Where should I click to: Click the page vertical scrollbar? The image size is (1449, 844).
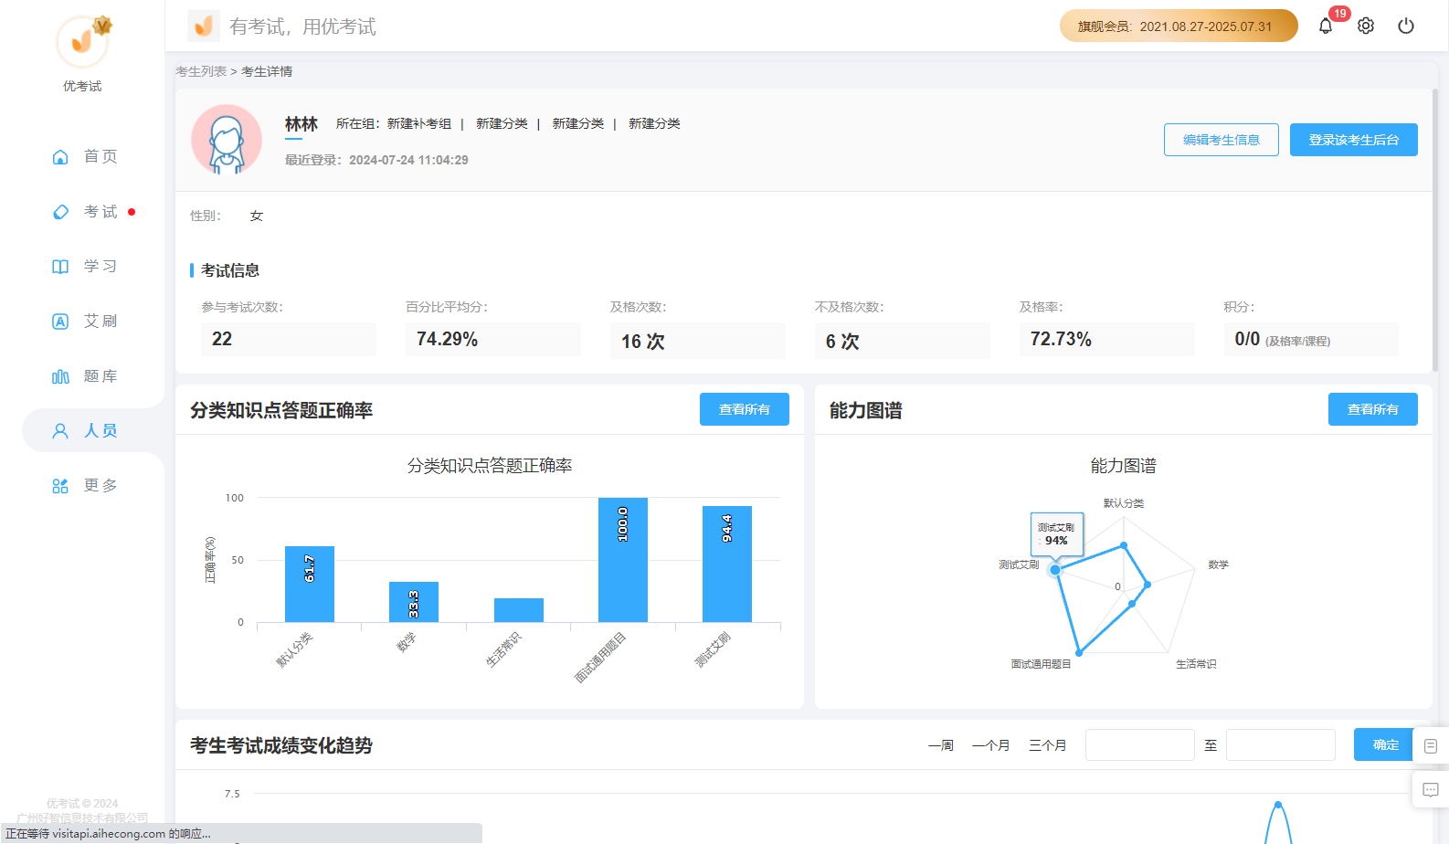[x=1434, y=230]
